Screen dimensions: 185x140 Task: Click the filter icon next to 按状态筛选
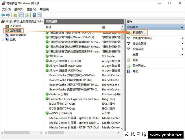click(129, 43)
